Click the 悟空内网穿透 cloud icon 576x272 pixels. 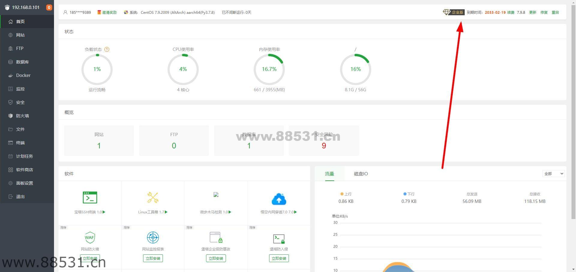[279, 199]
